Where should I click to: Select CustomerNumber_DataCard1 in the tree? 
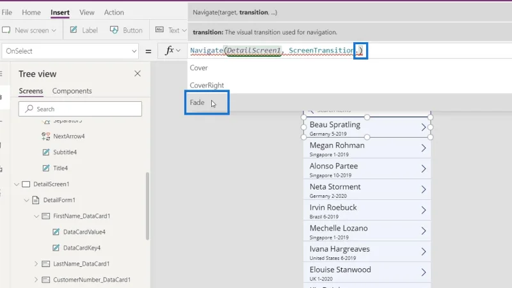coord(92,280)
